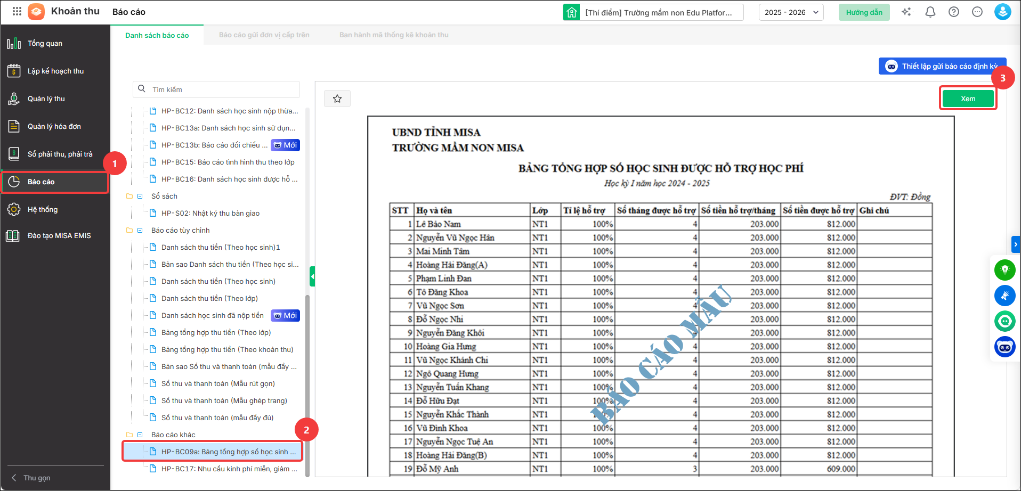Open the notifications bell

(x=930, y=12)
